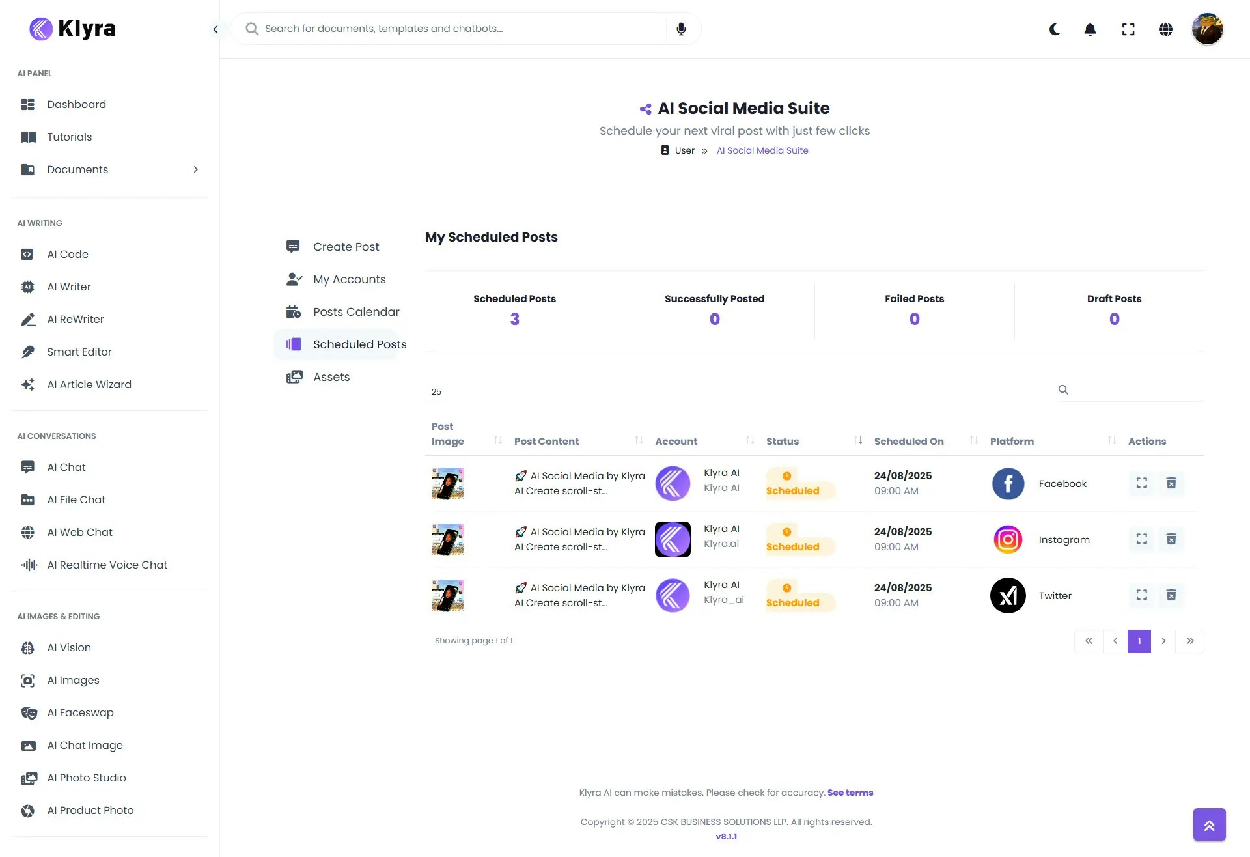1250x857 pixels.
Task: Collapse the left sidebar
Action: tap(215, 29)
